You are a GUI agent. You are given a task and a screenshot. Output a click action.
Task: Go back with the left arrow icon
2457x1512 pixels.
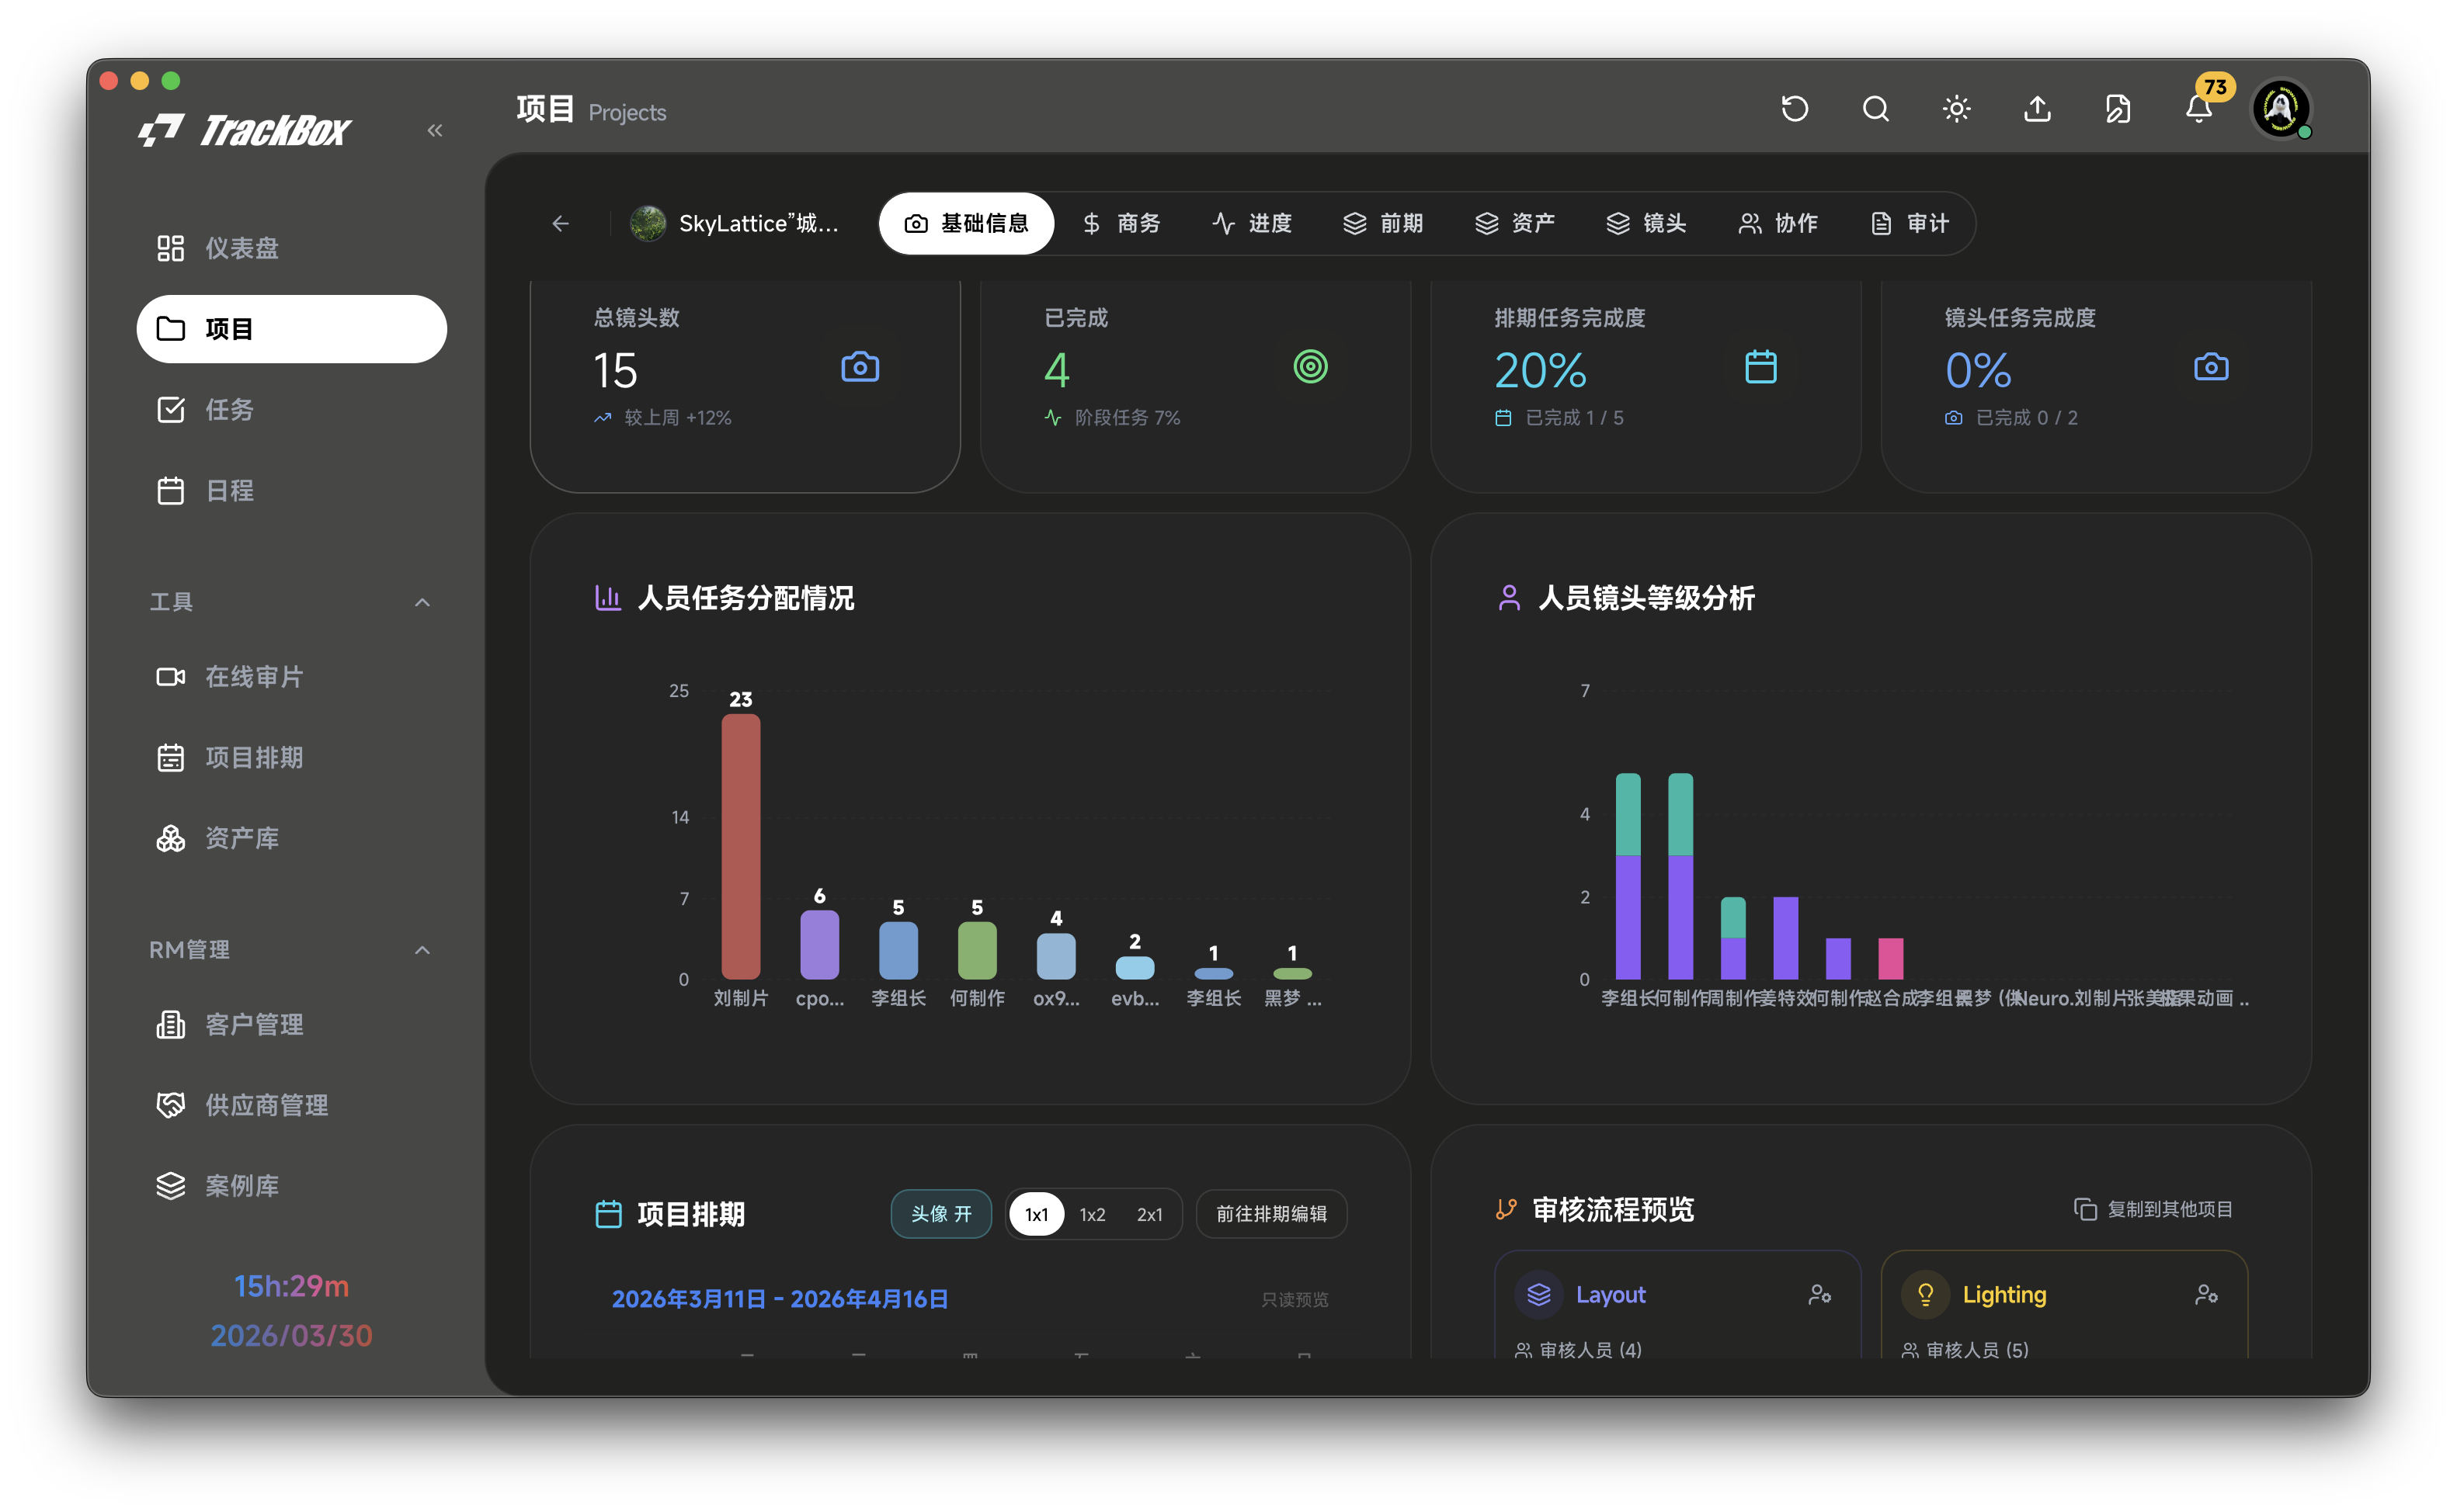pyautogui.click(x=560, y=224)
